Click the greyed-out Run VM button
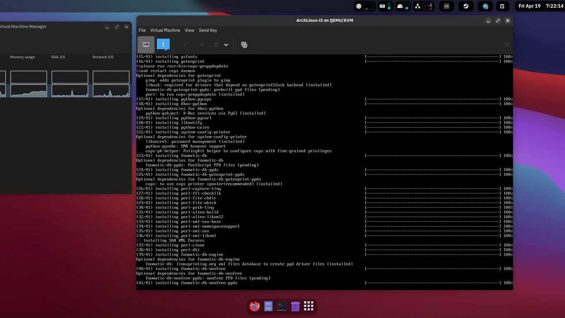This screenshot has height=318, width=565. pos(185,45)
